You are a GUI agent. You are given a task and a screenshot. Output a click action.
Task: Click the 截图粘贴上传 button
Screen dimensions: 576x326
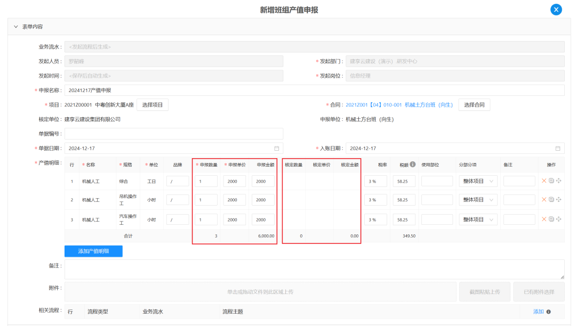484,292
